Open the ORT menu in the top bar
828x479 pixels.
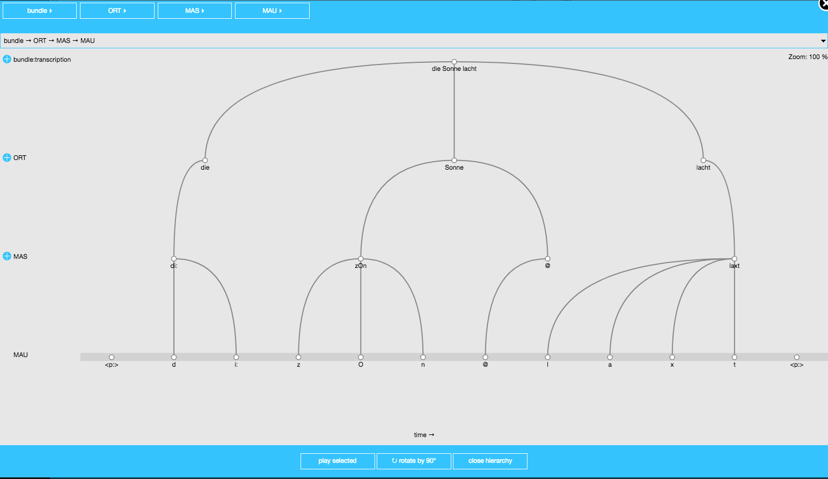117,10
